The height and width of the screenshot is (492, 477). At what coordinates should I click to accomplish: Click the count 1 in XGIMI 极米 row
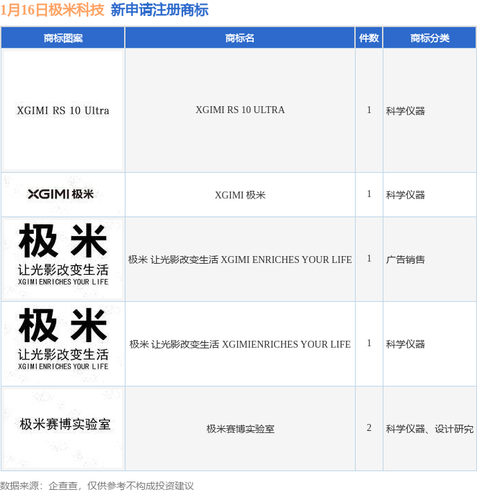tap(369, 194)
